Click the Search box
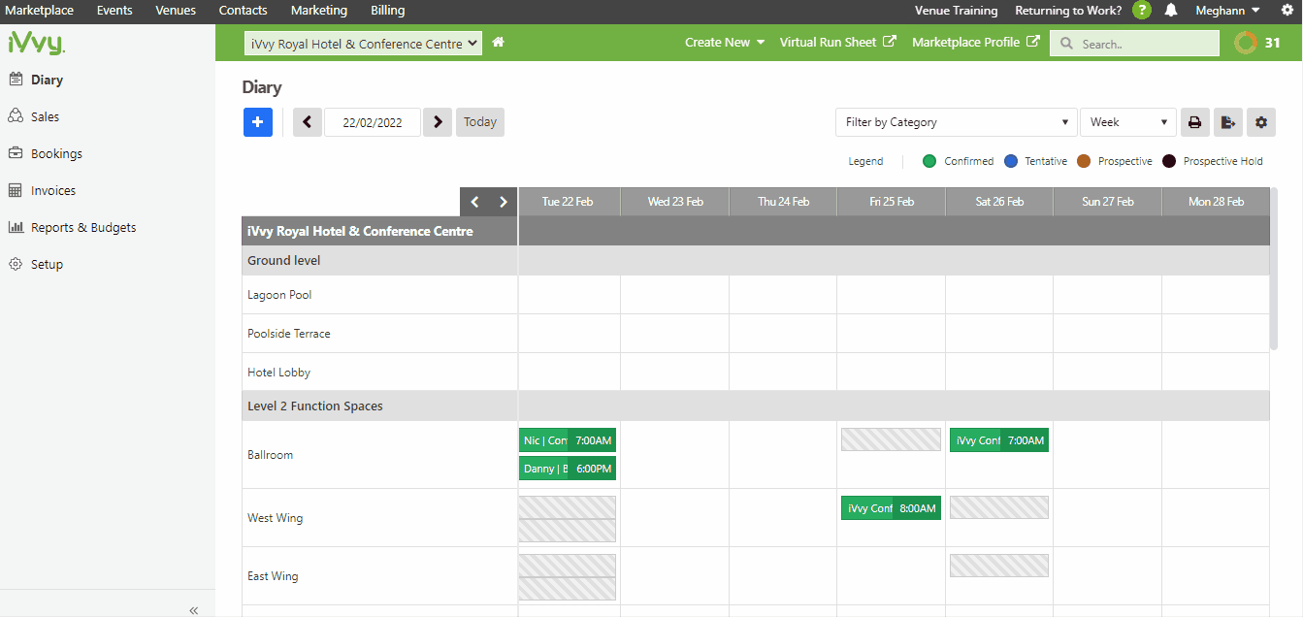The image size is (1303, 617). (1134, 44)
